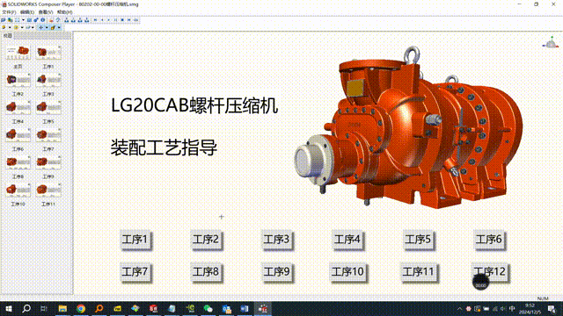Viewport: 563px width, 316px height.
Task: Select the 视图 panel tab
Action: 8,36
